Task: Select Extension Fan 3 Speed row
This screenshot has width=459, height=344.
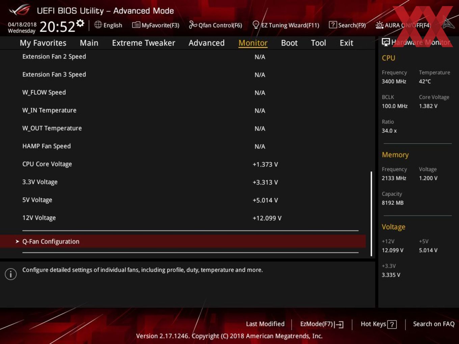Action: pos(183,75)
